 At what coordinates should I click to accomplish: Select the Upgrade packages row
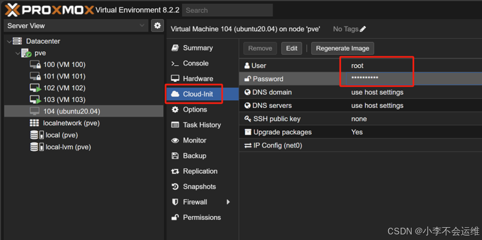click(360, 132)
